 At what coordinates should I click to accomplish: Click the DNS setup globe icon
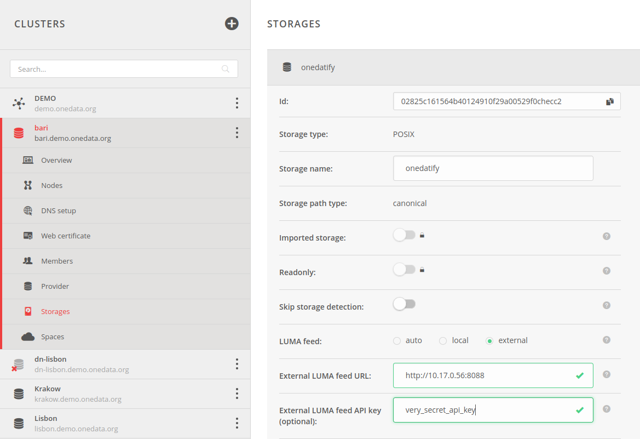pyautogui.click(x=28, y=210)
